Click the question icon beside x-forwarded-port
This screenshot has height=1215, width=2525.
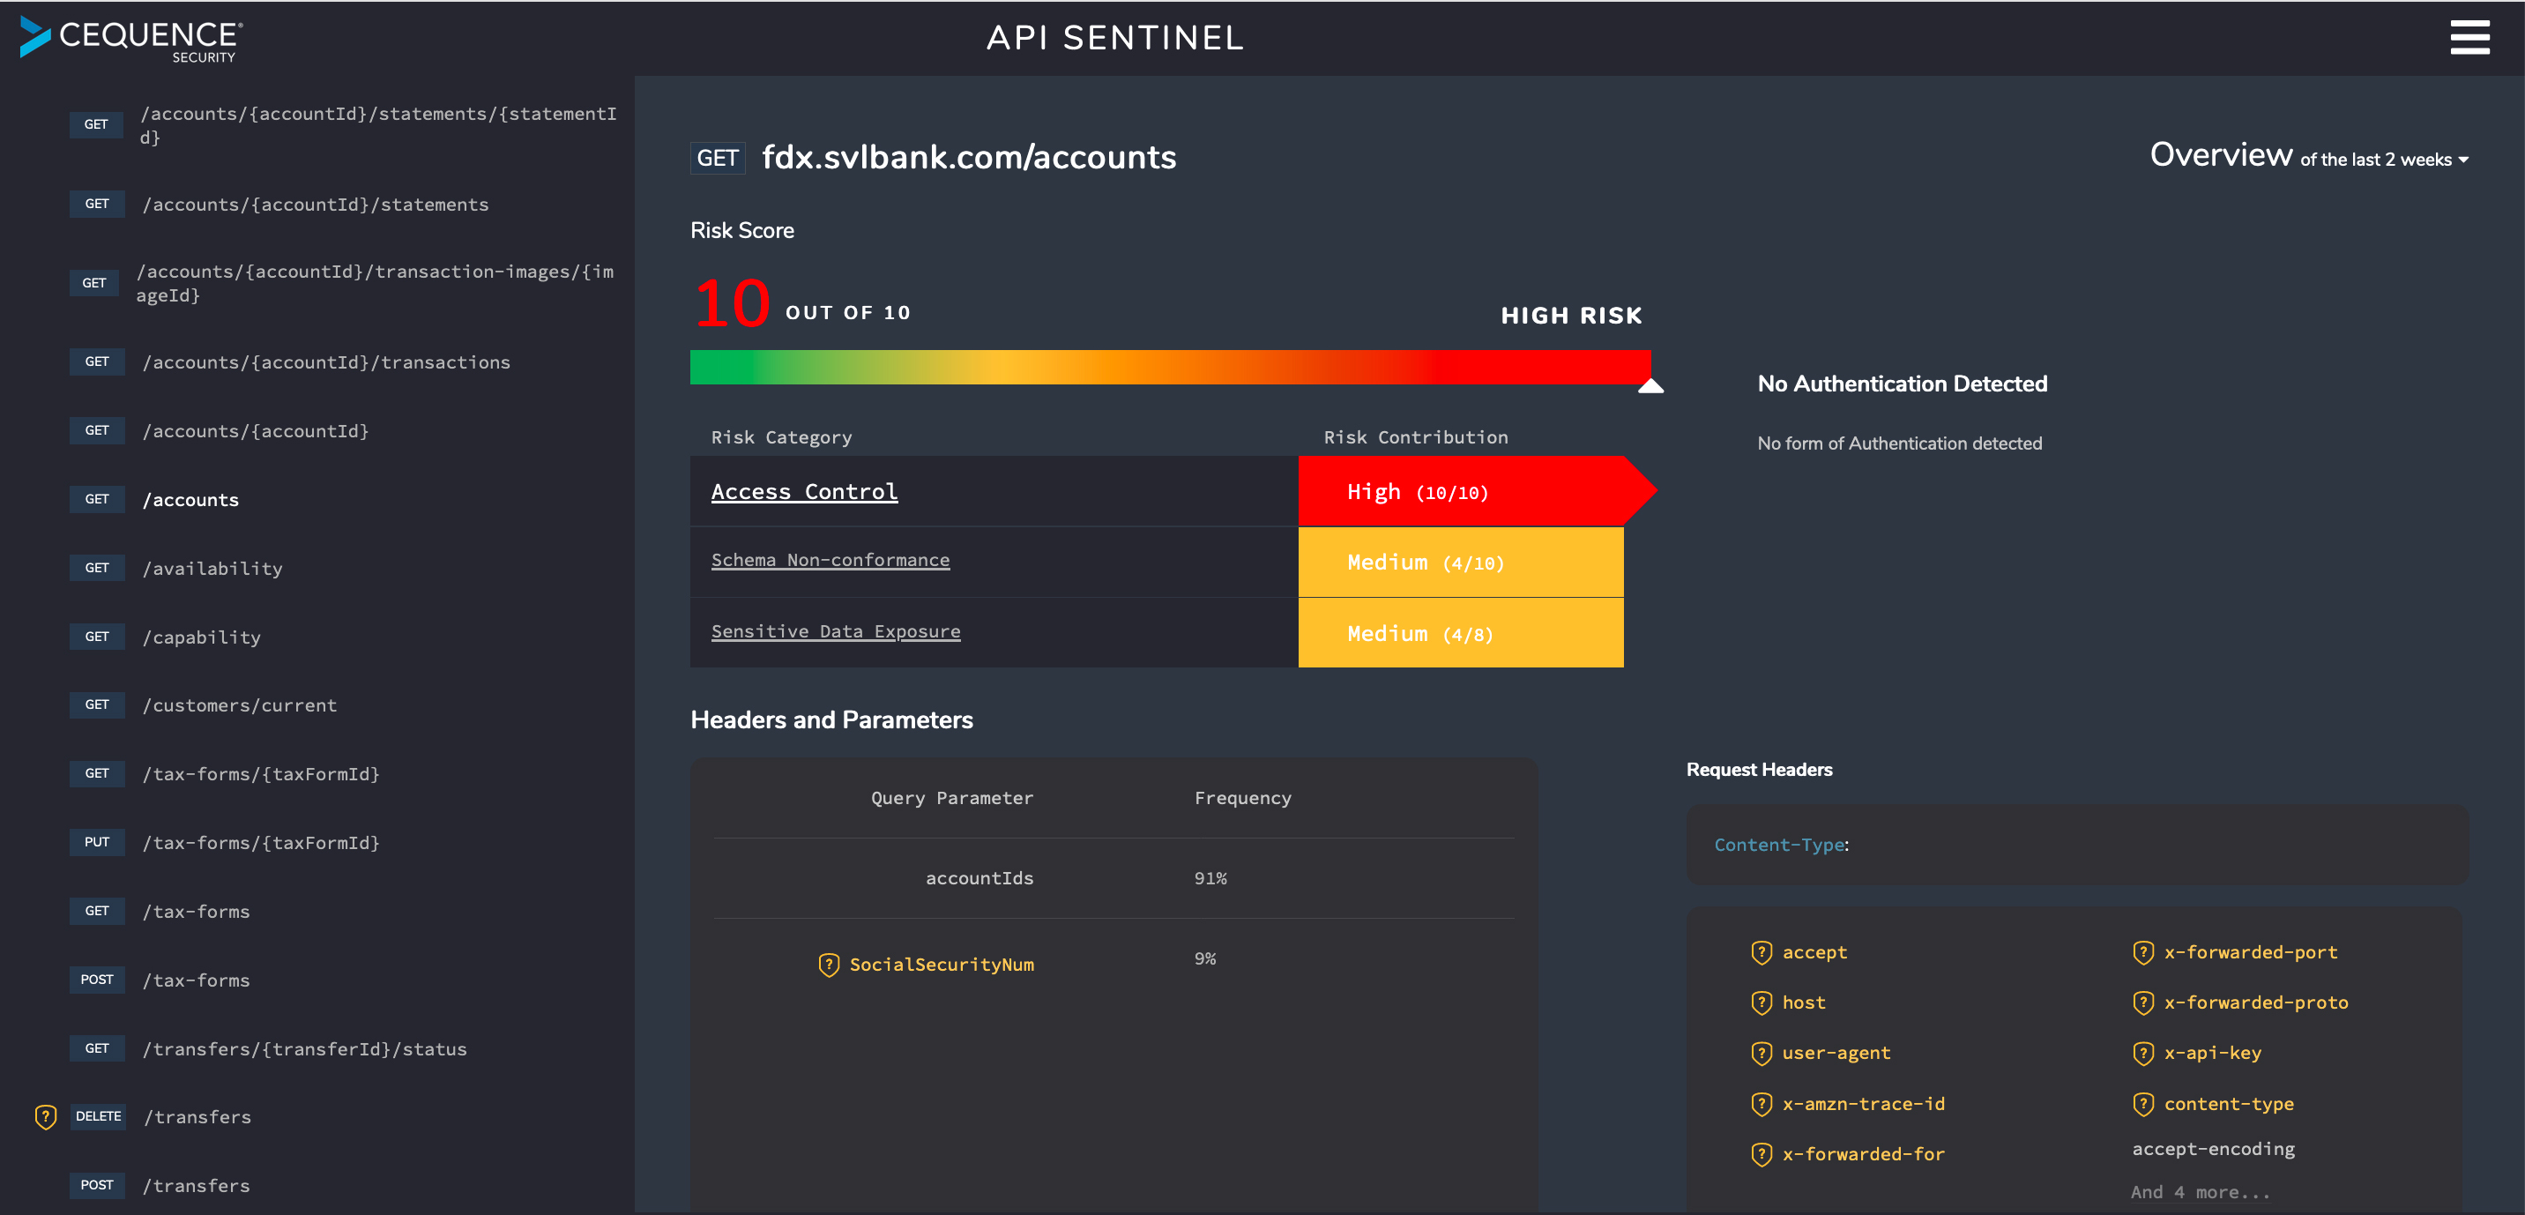[2142, 951]
